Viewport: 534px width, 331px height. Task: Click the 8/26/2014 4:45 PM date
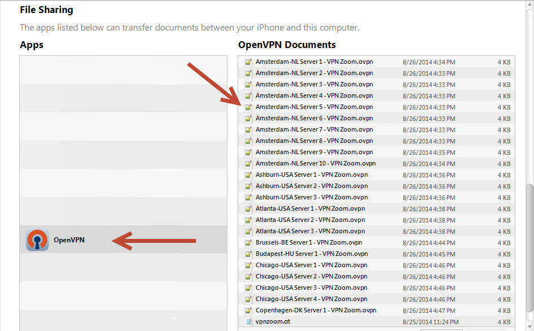click(429, 254)
